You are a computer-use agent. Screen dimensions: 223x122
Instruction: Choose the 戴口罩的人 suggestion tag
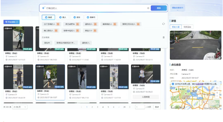51,30
